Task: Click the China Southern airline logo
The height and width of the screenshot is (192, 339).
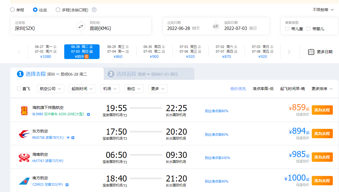Action: coord(24,181)
